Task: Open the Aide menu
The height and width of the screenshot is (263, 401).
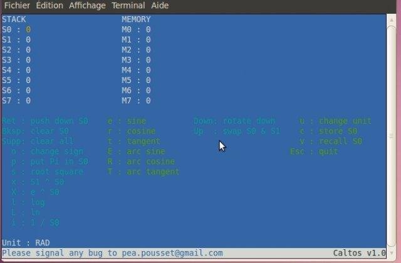Action: 160,6
